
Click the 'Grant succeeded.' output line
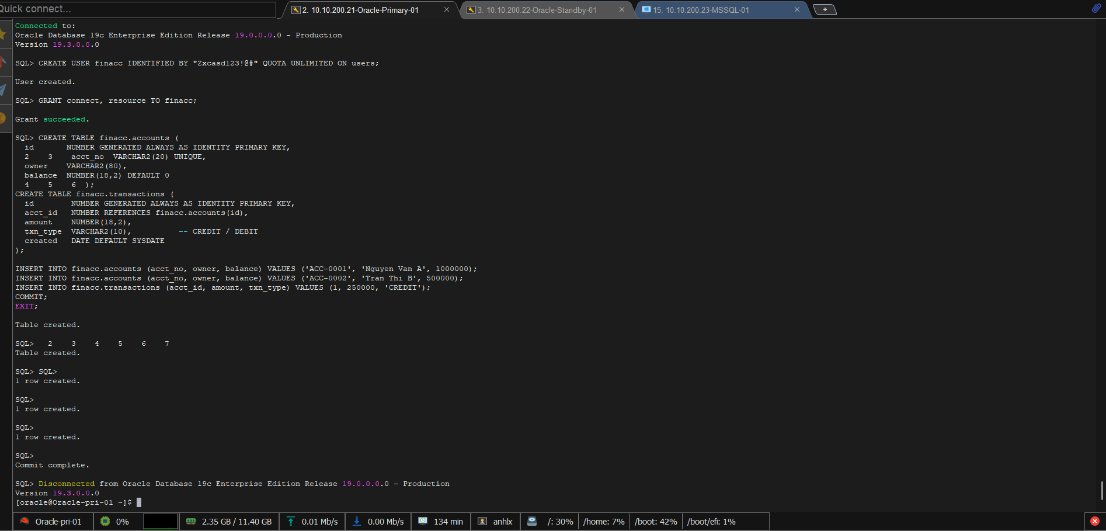pyautogui.click(x=52, y=119)
